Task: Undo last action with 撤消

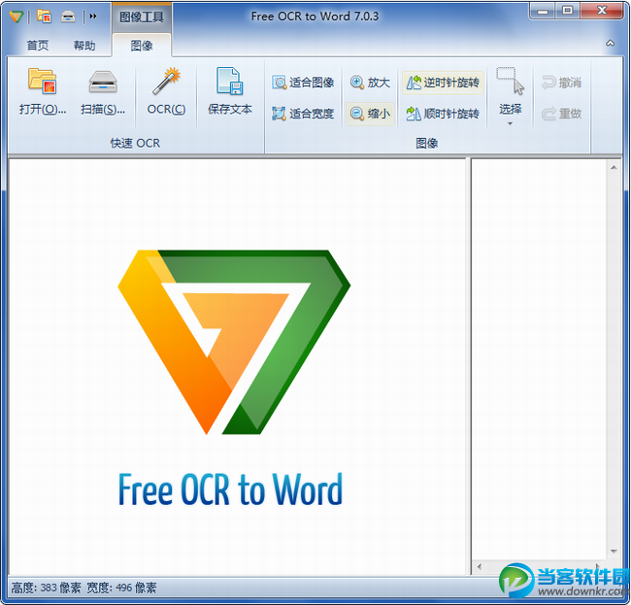Action: (x=562, y=83)
